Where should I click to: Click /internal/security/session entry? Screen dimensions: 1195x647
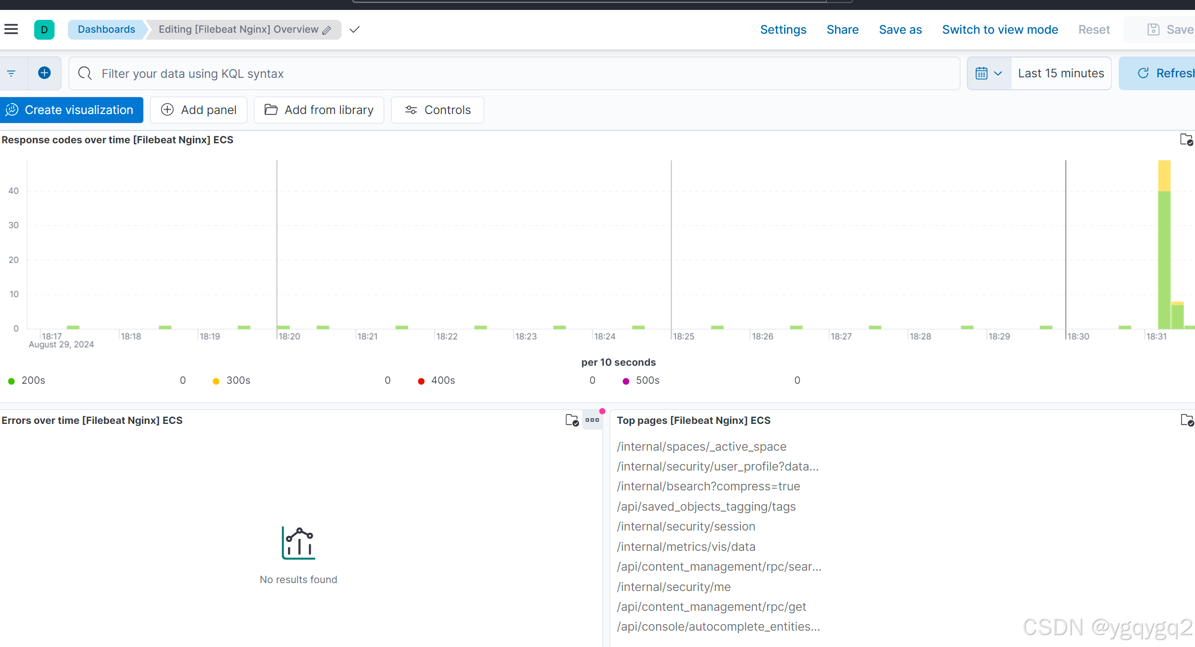point(686,527)
